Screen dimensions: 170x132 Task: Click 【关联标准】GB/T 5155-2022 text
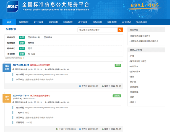(x=24, y=98)
